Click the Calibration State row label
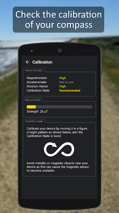 [x=38, y=91]
